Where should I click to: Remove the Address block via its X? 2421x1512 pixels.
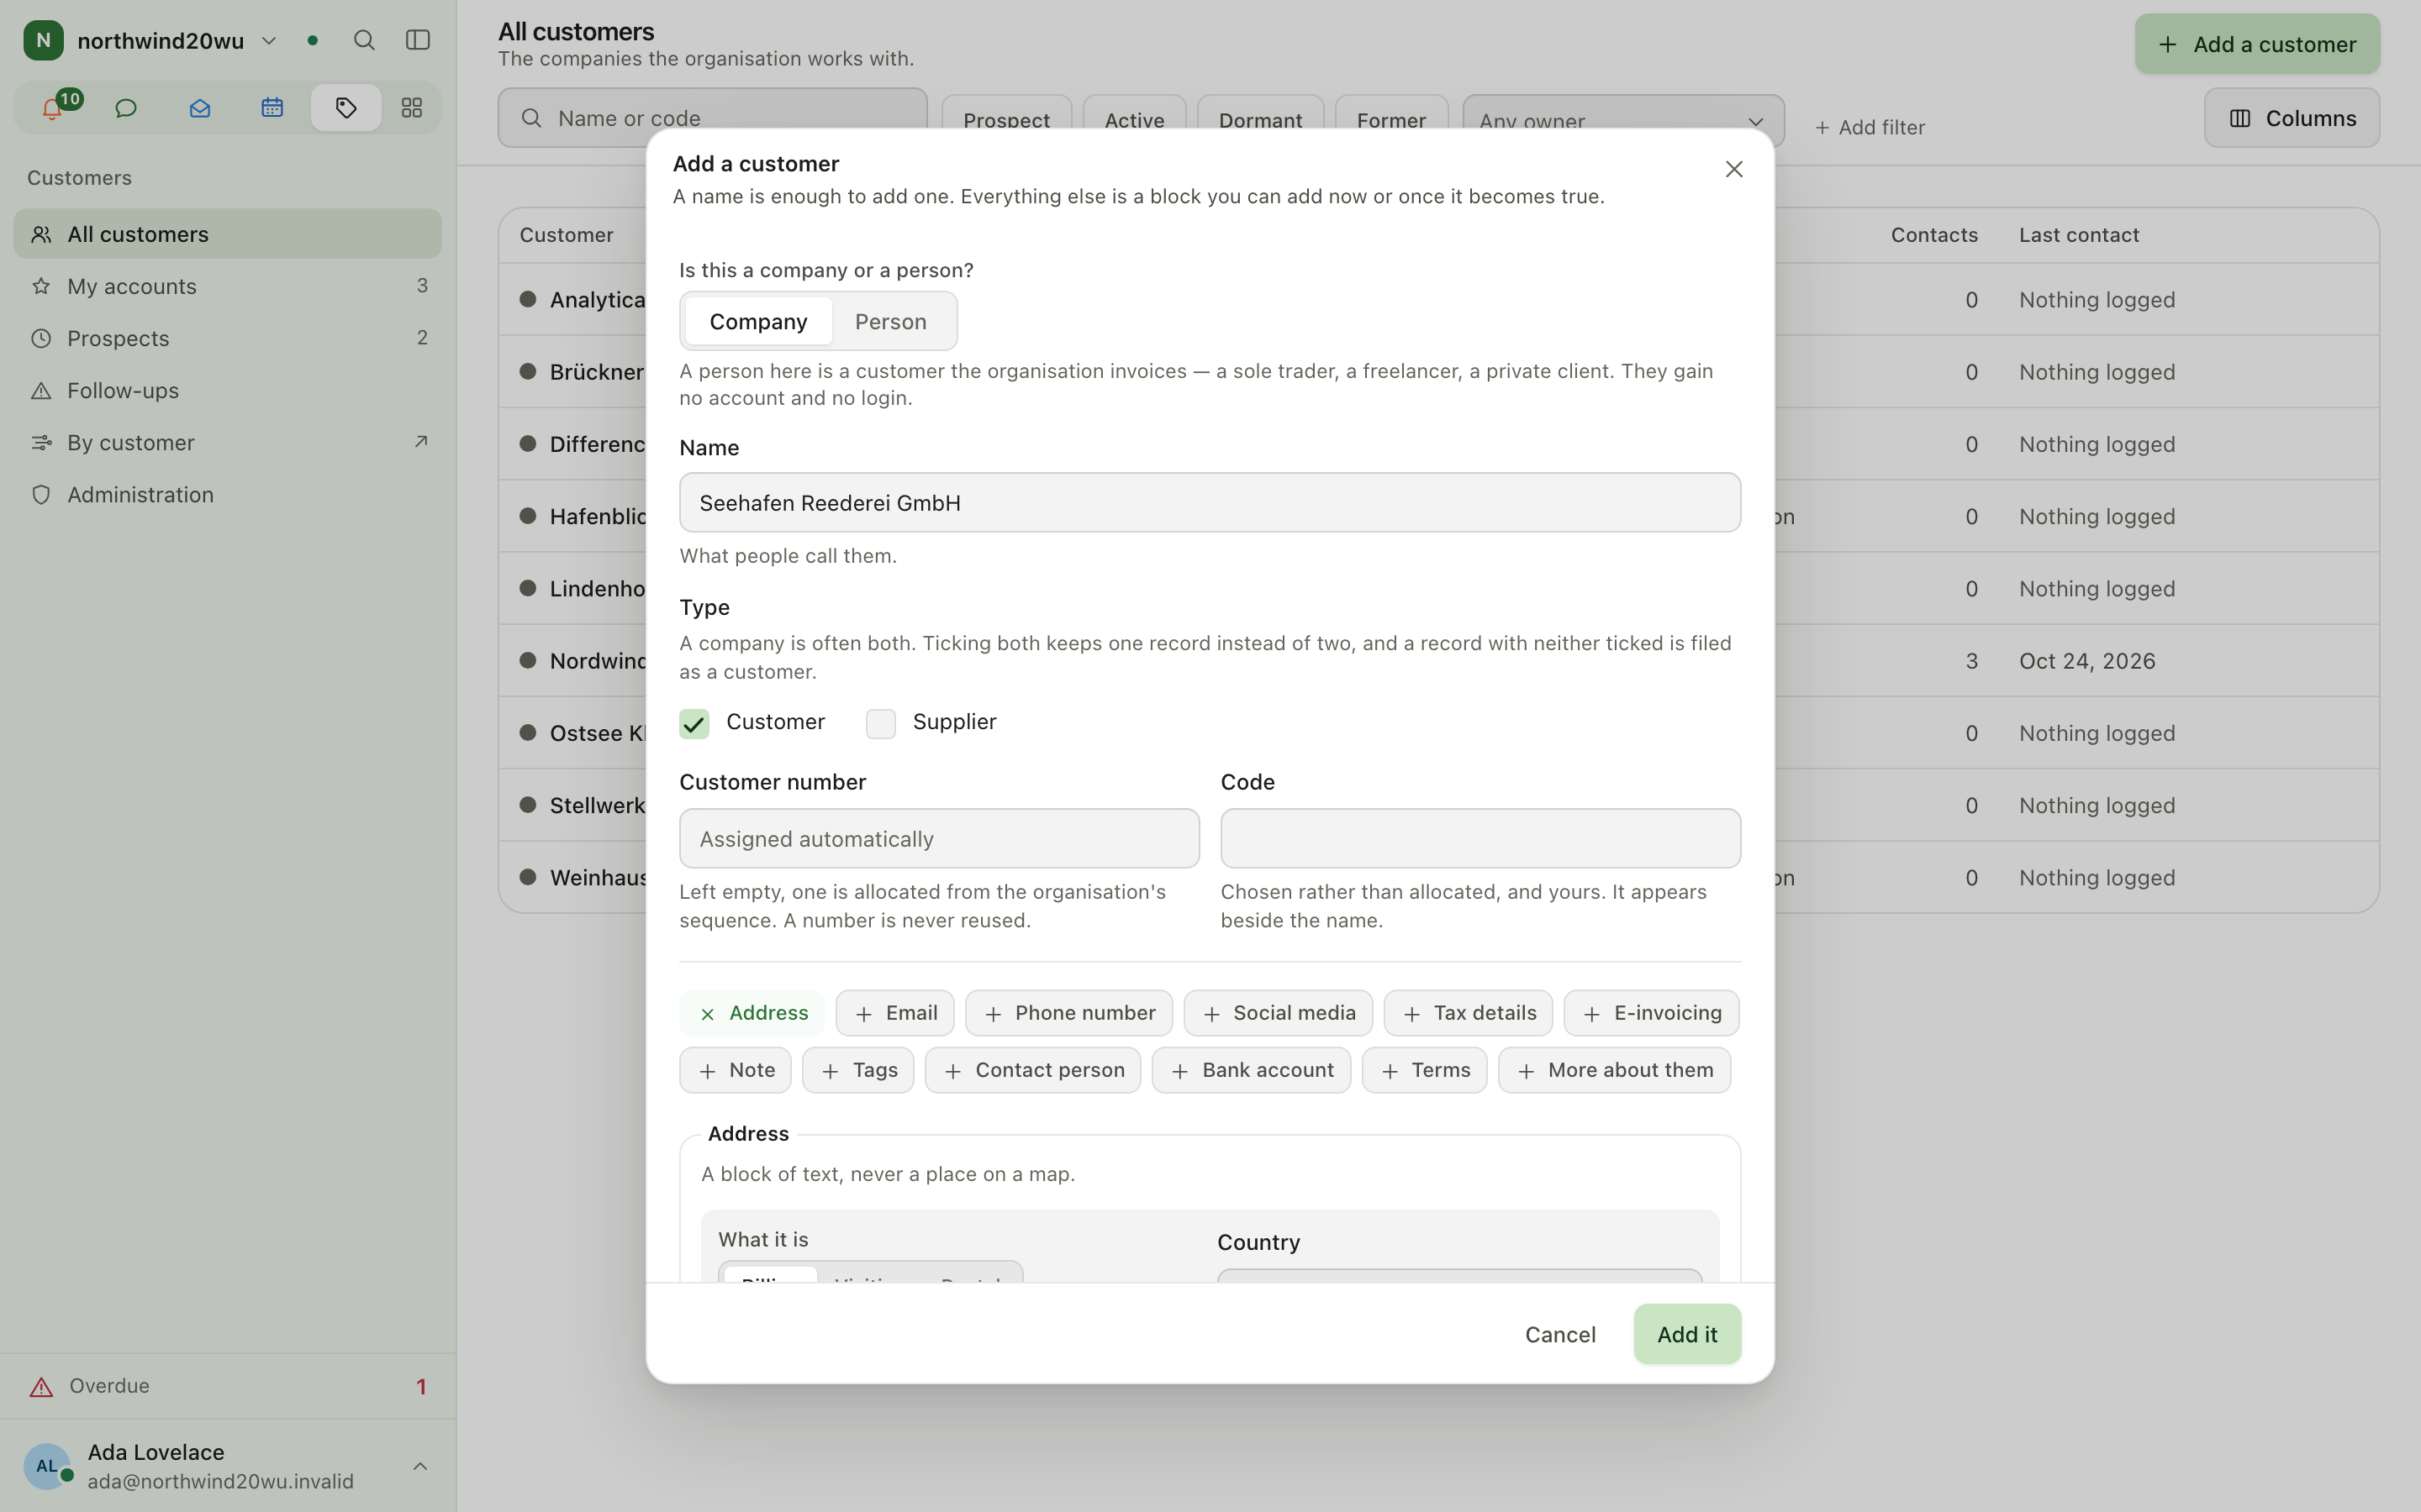pyautogui.click(x=707, y=1014)
